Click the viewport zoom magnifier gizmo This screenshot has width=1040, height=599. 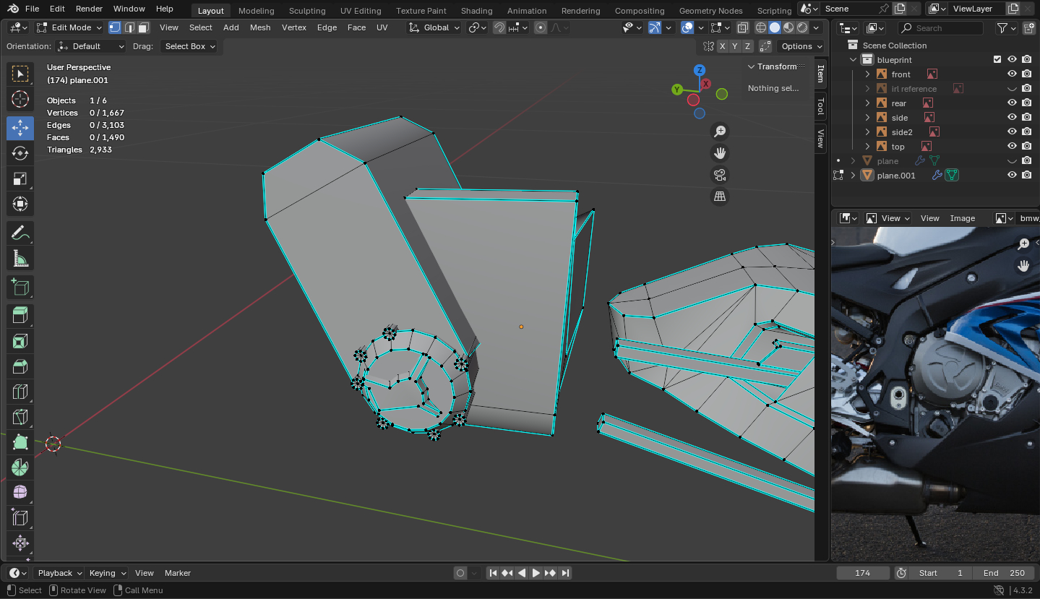coord(720,131)
